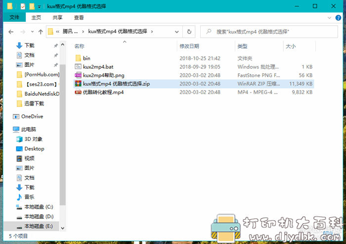Open 文档 in quick access
This screenshot has height=244, width=346.
29,55
